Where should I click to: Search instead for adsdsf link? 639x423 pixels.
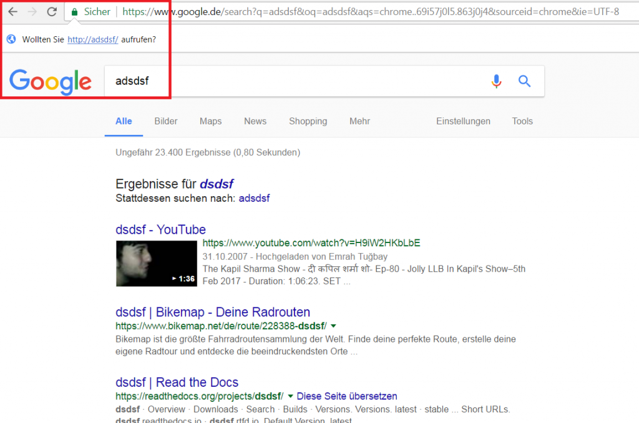click(255, 198)
